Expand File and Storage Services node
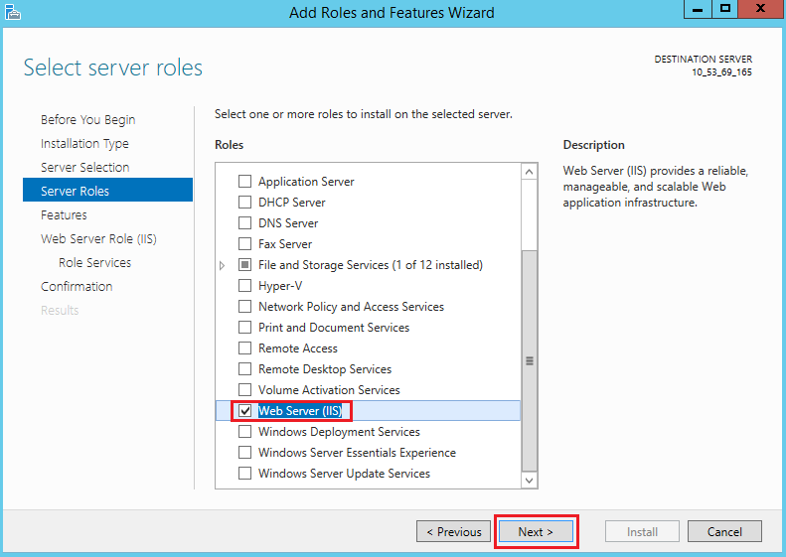 (x=223, y=266)
